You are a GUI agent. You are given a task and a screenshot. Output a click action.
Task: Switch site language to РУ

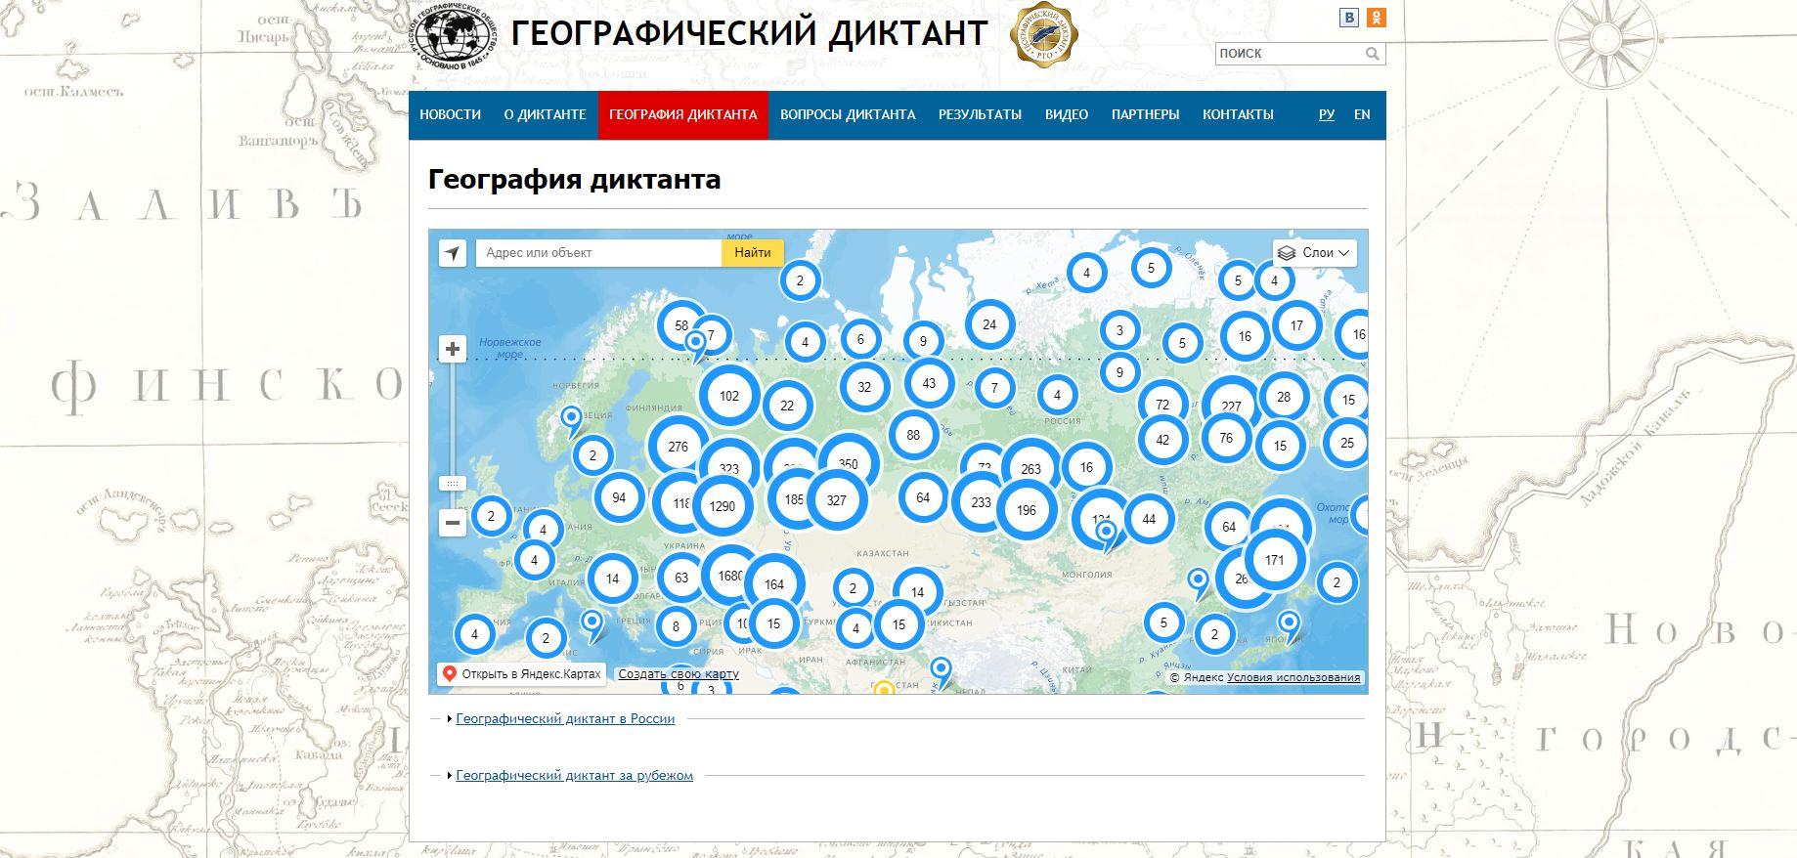click(x=1327, y=114)
